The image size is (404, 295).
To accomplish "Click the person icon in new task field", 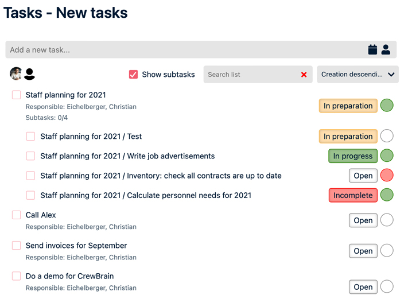I will click(x=386, y=49).
